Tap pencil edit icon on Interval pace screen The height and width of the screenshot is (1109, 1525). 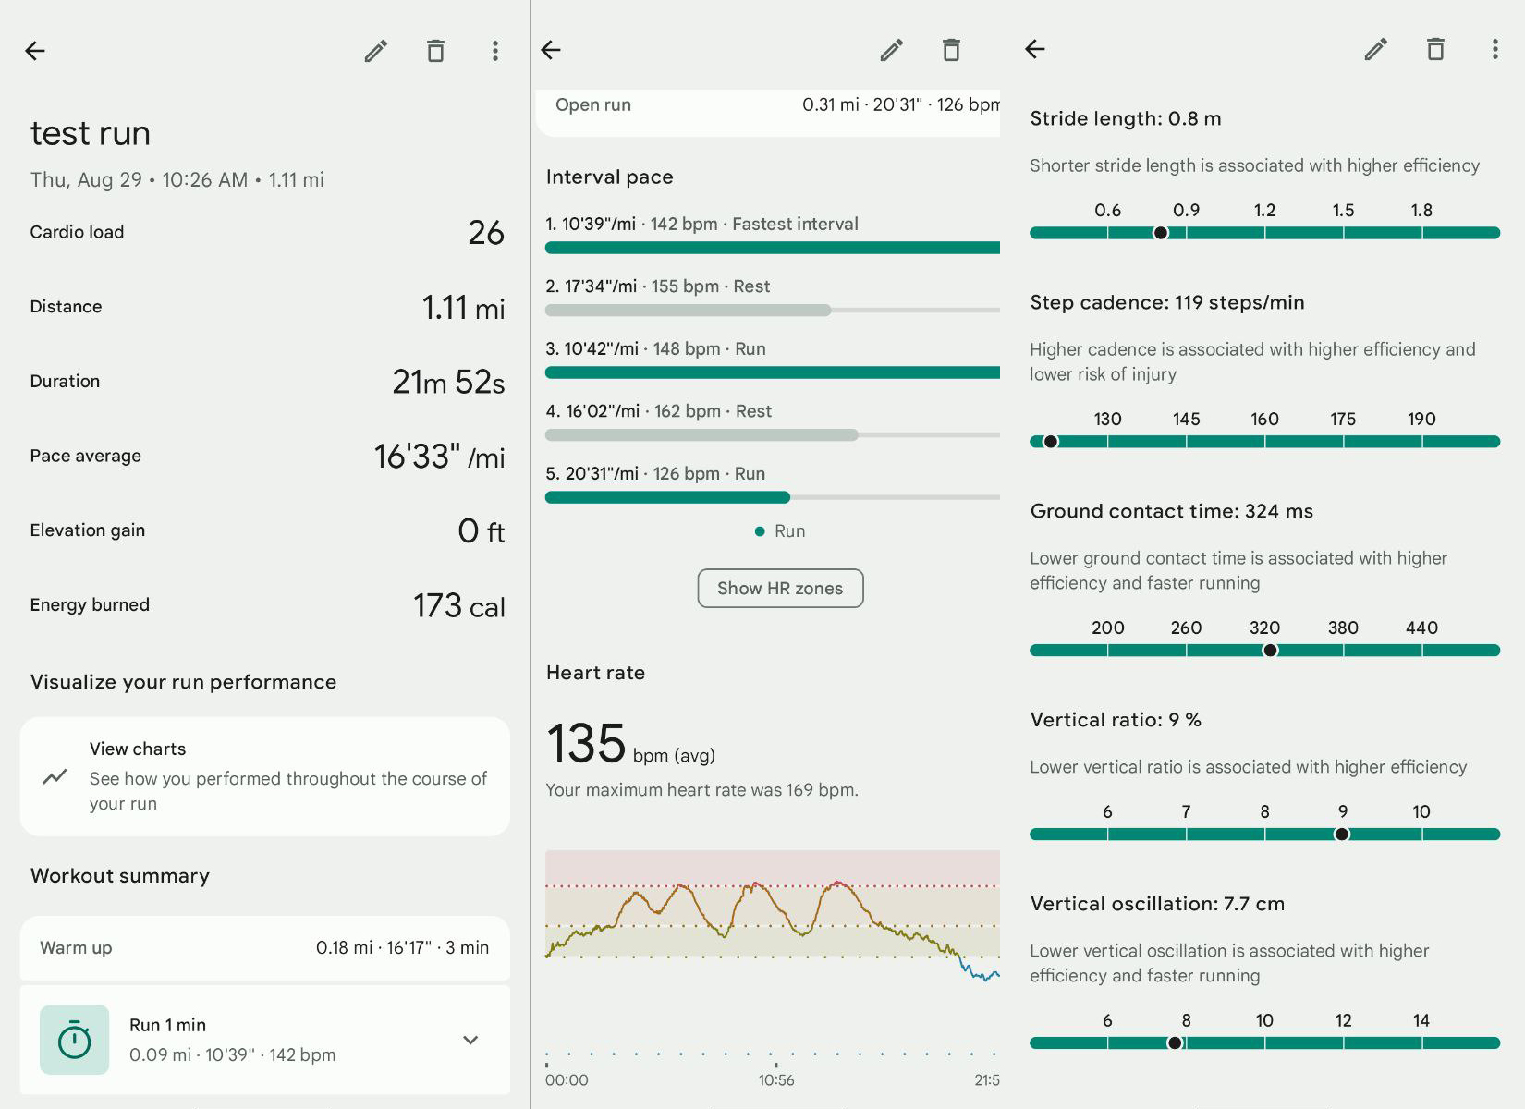[x=892, y=50]
